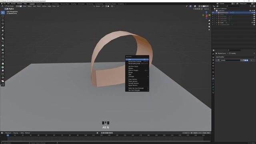Click the green Y axis gizmo ball
256x144 pixels.
(x=210, y=15)
